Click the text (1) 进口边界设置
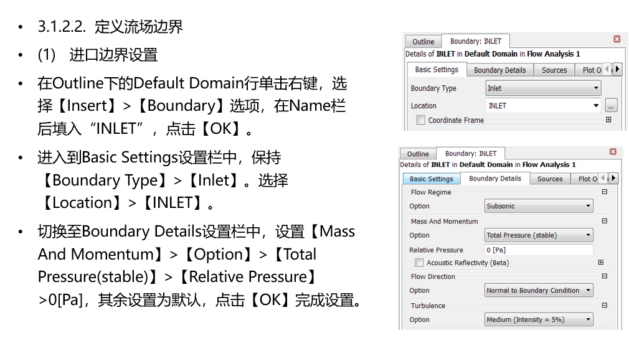 [98, 55]
